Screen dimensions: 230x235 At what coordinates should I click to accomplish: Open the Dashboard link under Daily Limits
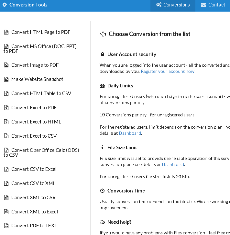[x=130, y=133]
